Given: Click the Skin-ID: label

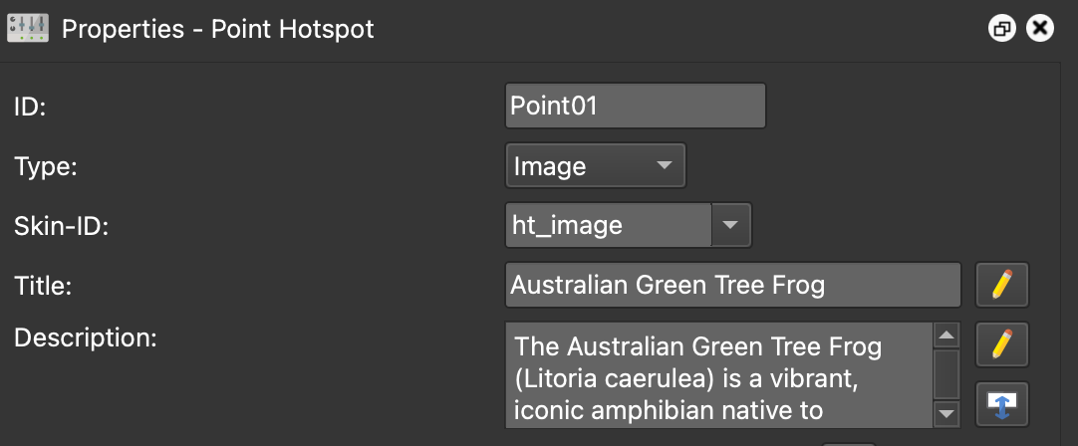Looking at the screenshot, I should (61, 225).
